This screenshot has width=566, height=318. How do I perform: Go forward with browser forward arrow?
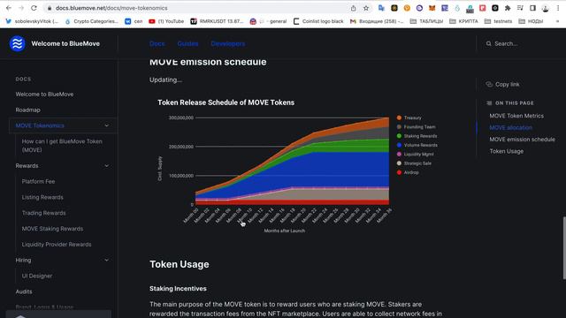(21, 8)
